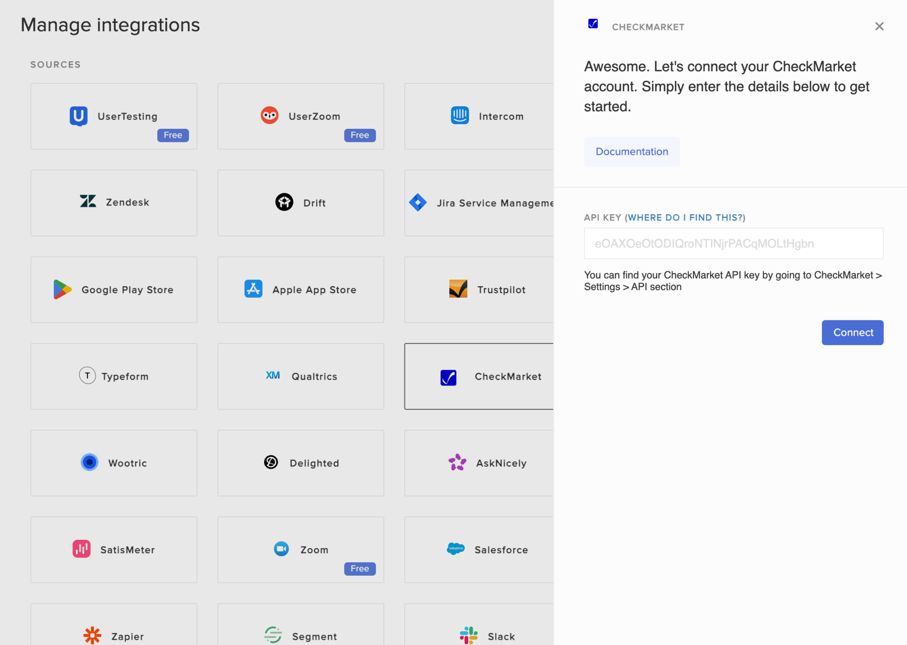Click the Jira Service Management diamond icon

(418, 202)
